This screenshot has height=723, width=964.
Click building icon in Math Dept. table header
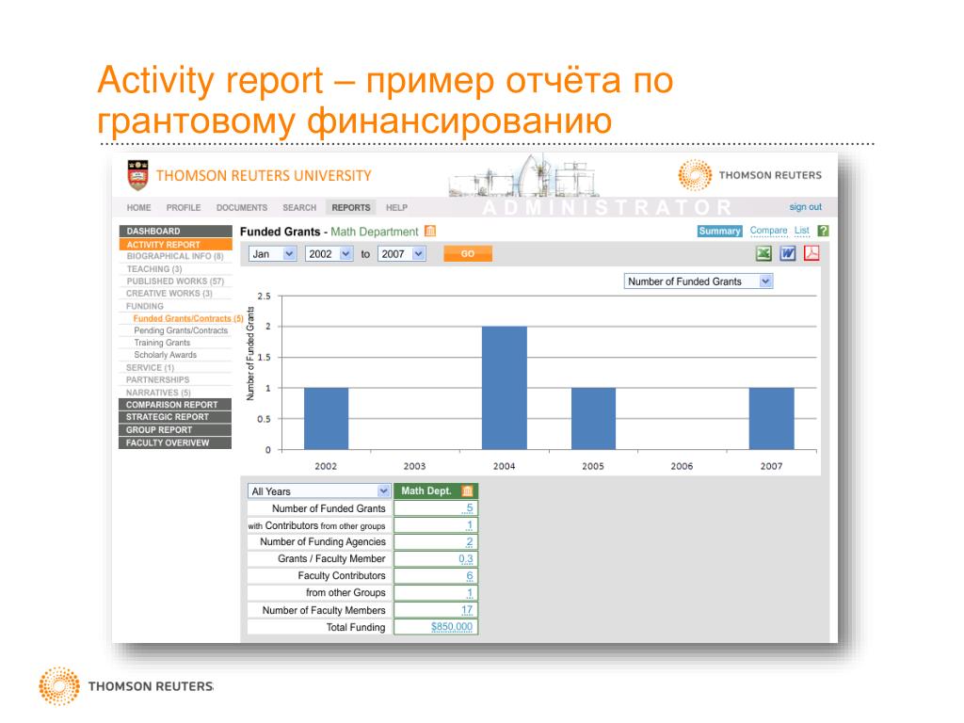pyautogui.click(x=467, y=490)
